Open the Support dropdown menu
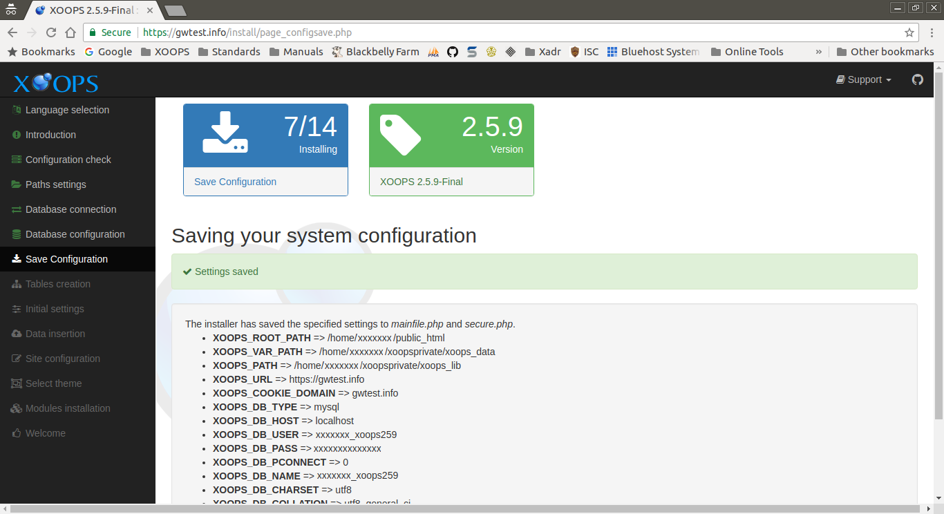Screen dimensions: 944x514 point(863,79)
